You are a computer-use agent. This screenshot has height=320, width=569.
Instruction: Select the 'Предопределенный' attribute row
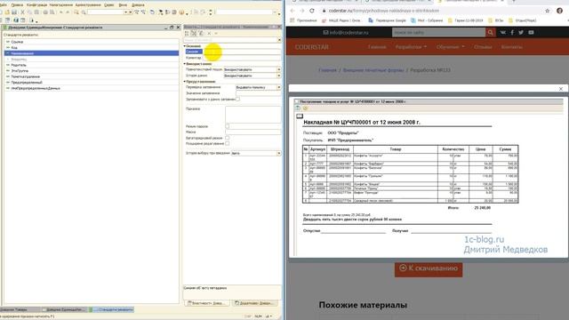coord(91,83)
